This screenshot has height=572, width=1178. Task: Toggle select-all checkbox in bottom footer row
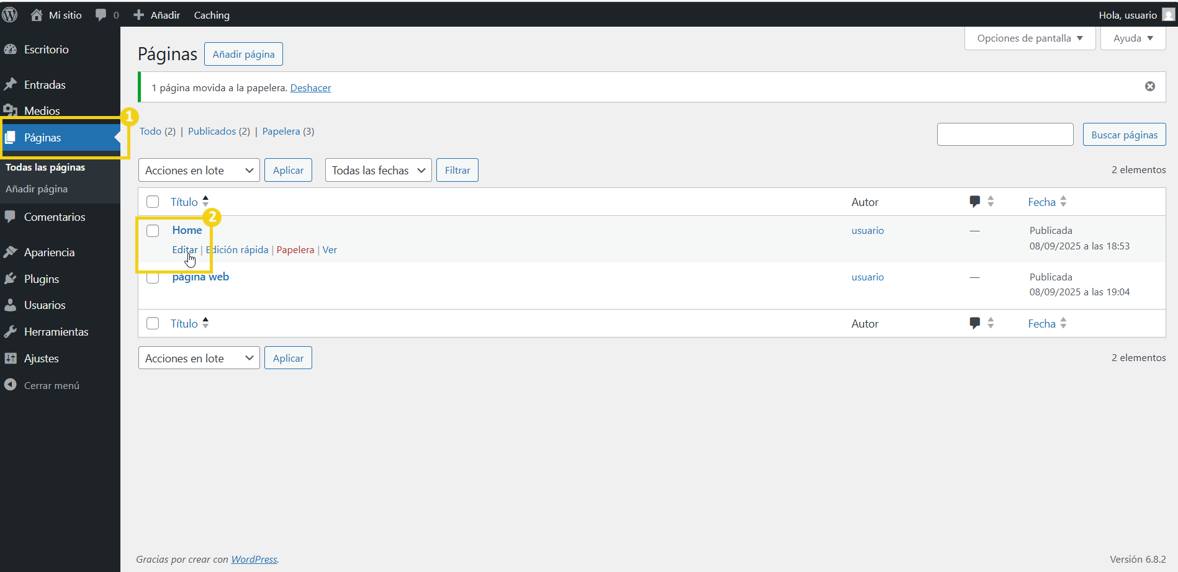[x=153, y=323]
